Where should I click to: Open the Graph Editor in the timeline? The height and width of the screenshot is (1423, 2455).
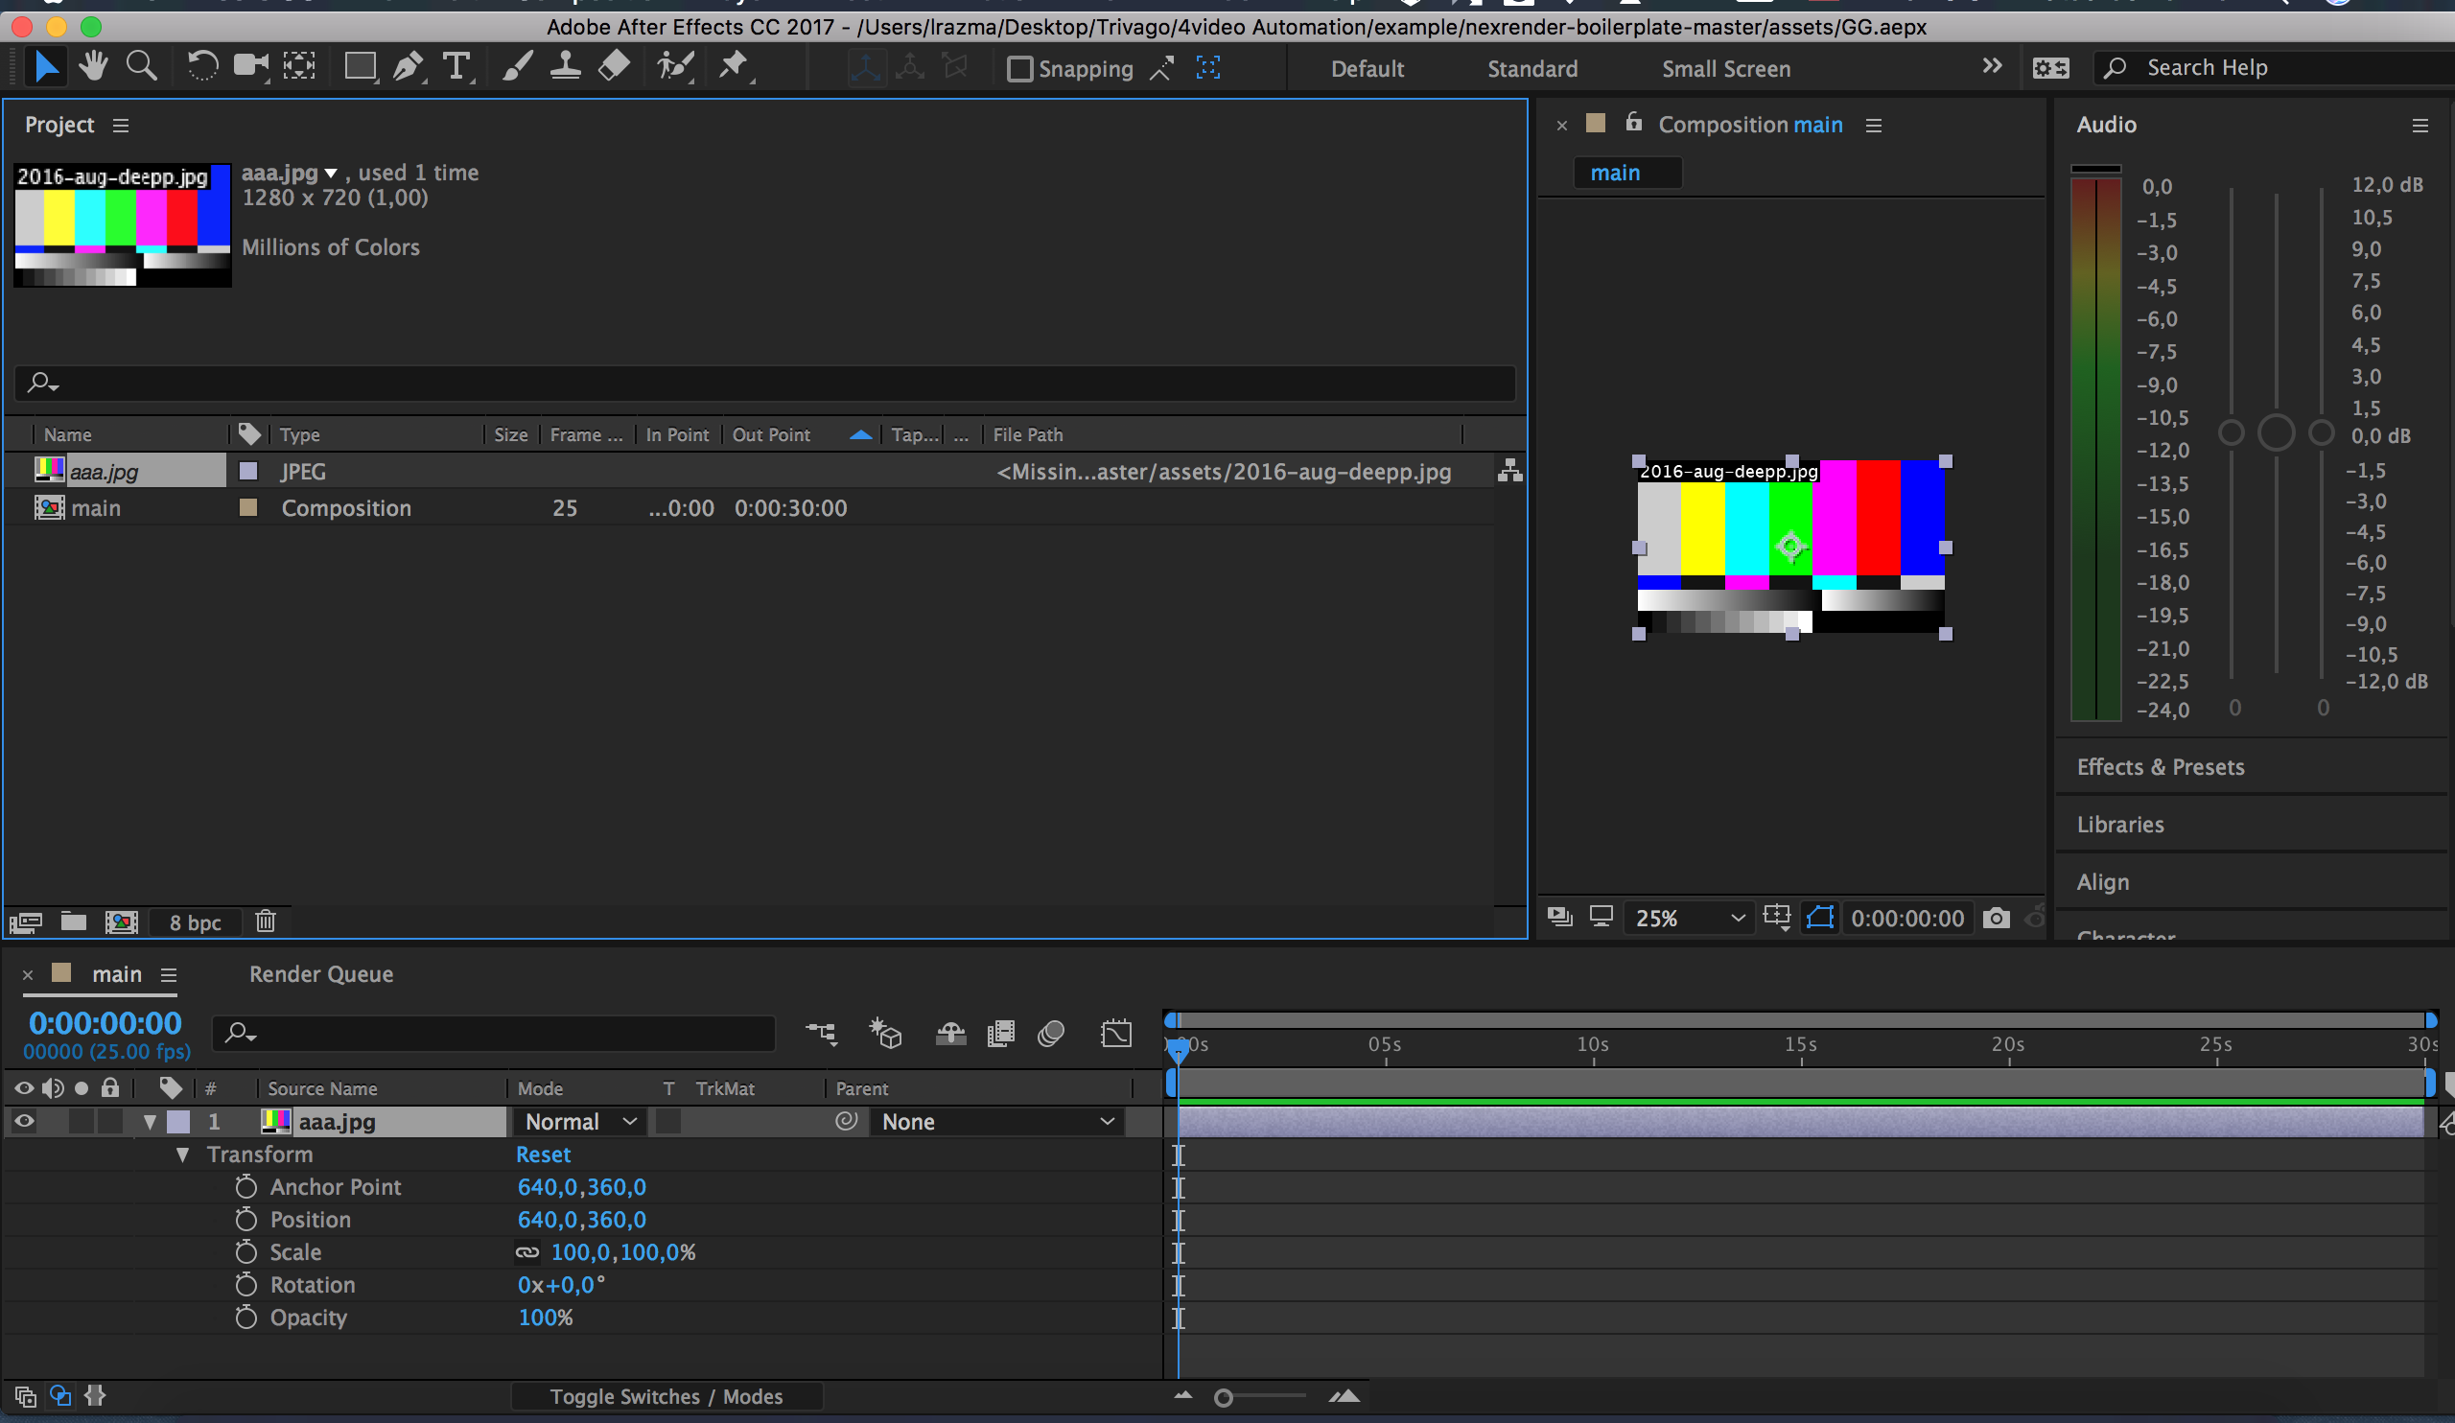click(x=1116, y=1034)
